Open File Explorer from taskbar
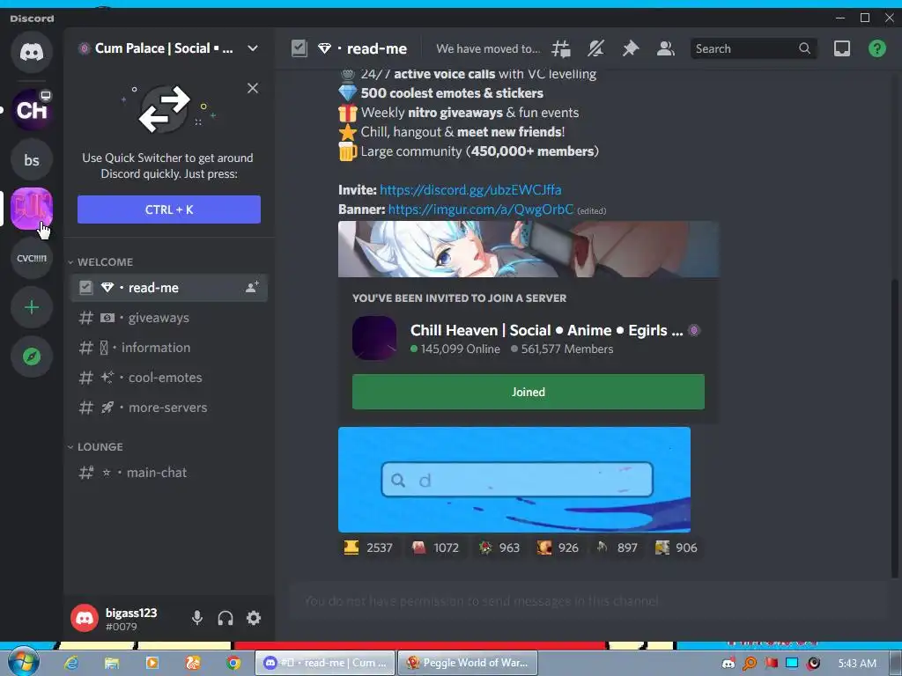Screen dimensions: 902x676 (x=112, y=663)
